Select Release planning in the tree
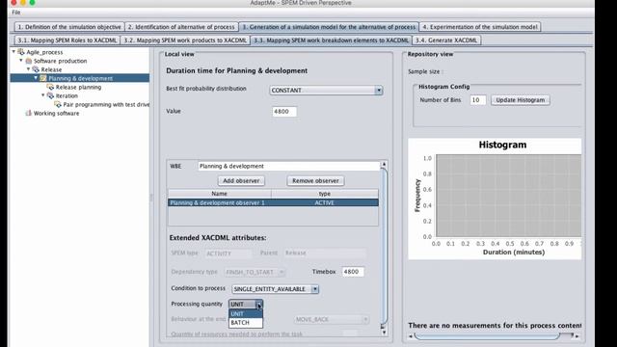 (x=78, y=87)
